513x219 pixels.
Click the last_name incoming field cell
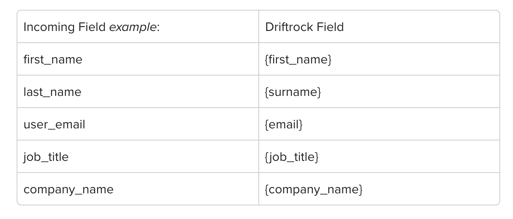tap(138, 91)
